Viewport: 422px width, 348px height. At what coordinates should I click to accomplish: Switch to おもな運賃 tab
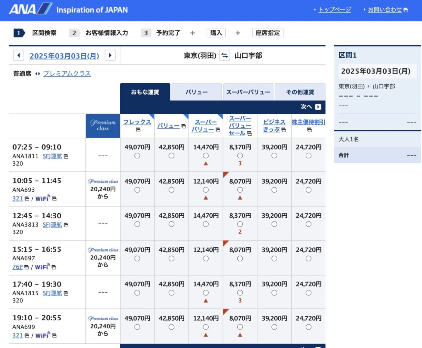pyautogui.click(x=145, y=92)
